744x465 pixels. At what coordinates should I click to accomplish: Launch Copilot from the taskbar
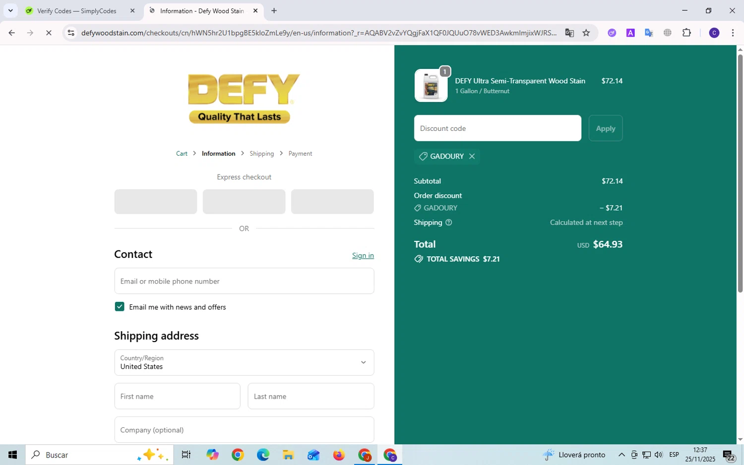click(x=213, y=455)
